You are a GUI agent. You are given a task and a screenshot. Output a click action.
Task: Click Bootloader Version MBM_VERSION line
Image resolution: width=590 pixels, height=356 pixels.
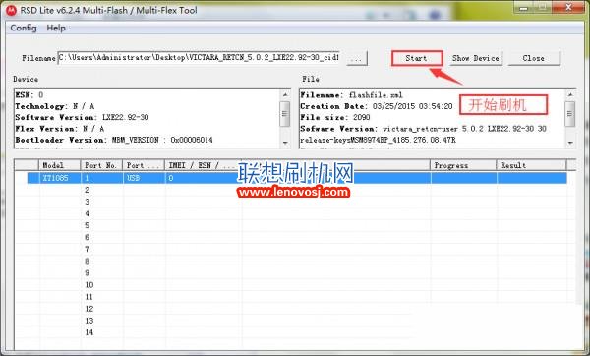point(114,140)
